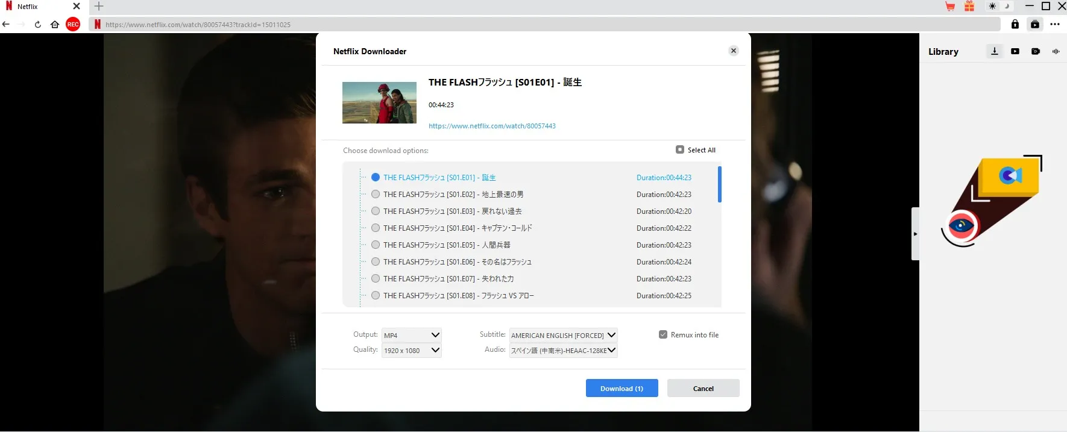
Task: Select episode S01.E02 地上最速の男
Action: 376,194
